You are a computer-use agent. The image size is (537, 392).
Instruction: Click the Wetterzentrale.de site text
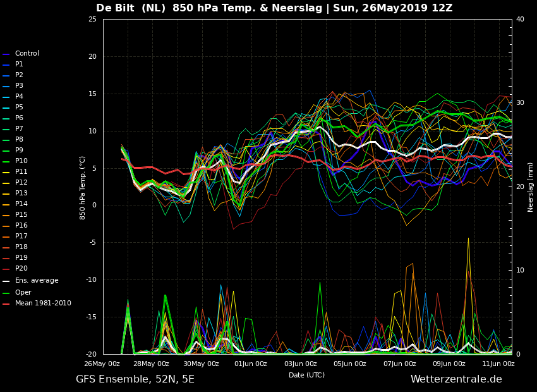coord(456,379)
